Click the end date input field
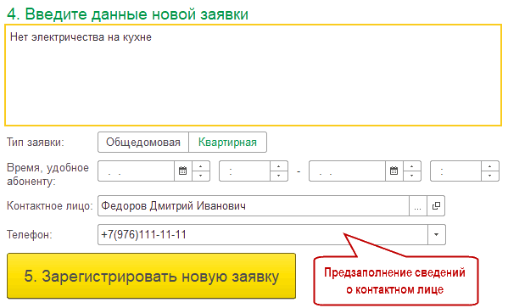Screen dimensions: 508x308 click(x=347, y=171)
